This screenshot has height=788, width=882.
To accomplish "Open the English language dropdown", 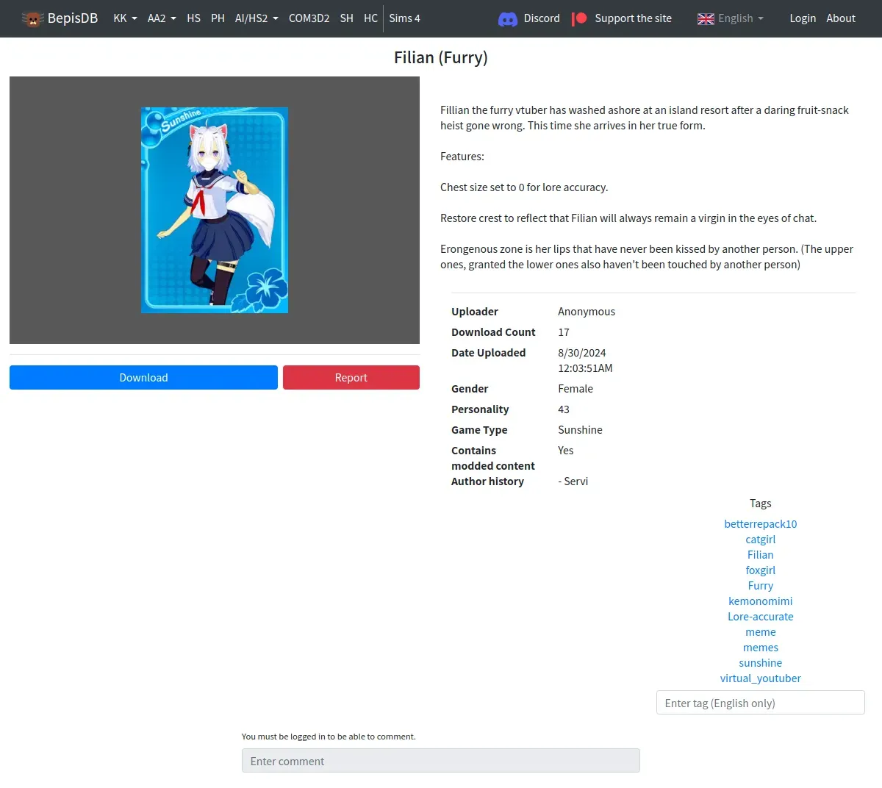I will [x=741, y=18].
